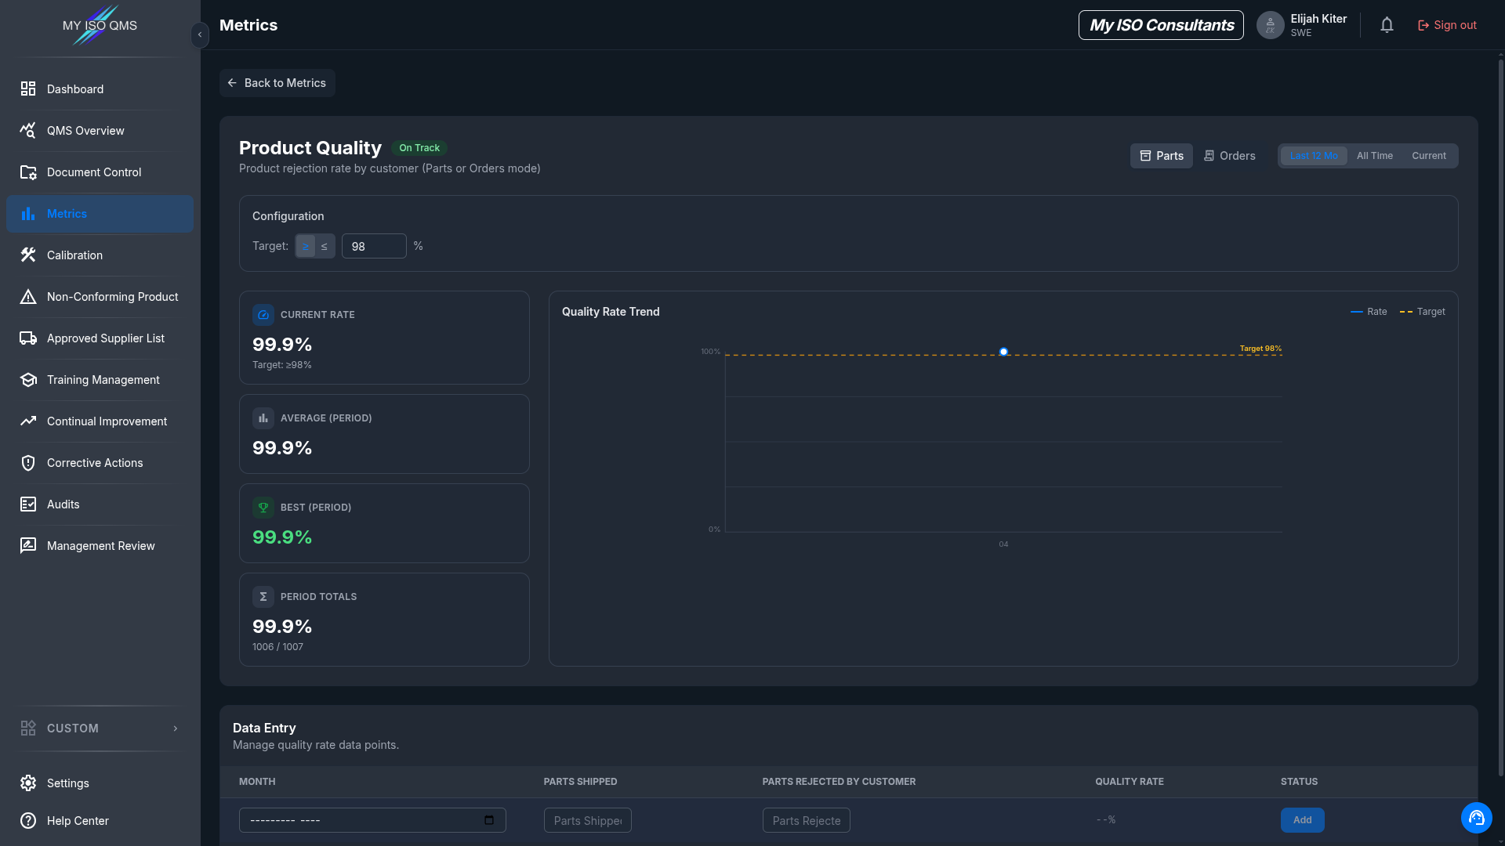Collapse the sidebar with the chevron

coord(200,34)
